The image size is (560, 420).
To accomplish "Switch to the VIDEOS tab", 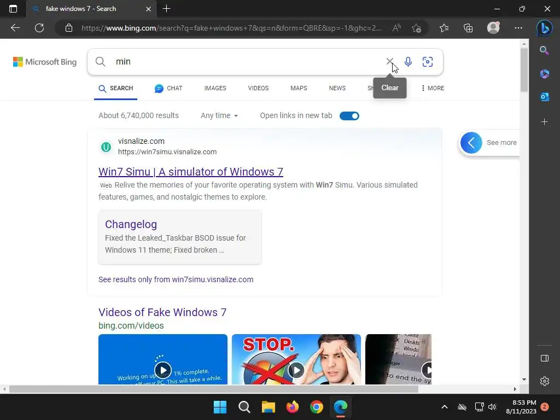I will [x=258, y=88].
